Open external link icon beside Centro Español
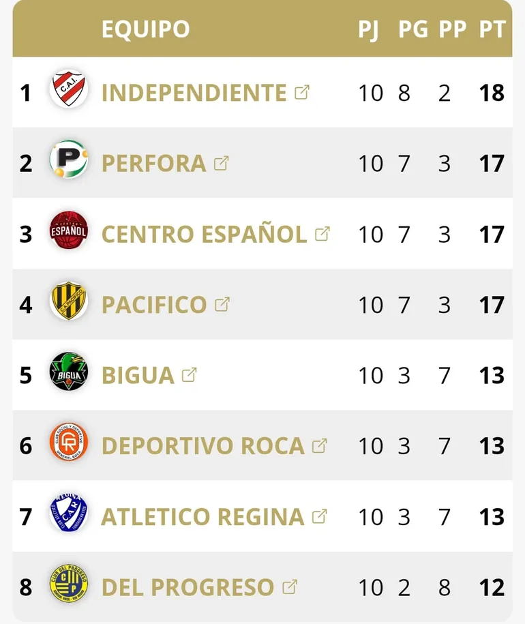The image size is (525, 624). point(322,233)
